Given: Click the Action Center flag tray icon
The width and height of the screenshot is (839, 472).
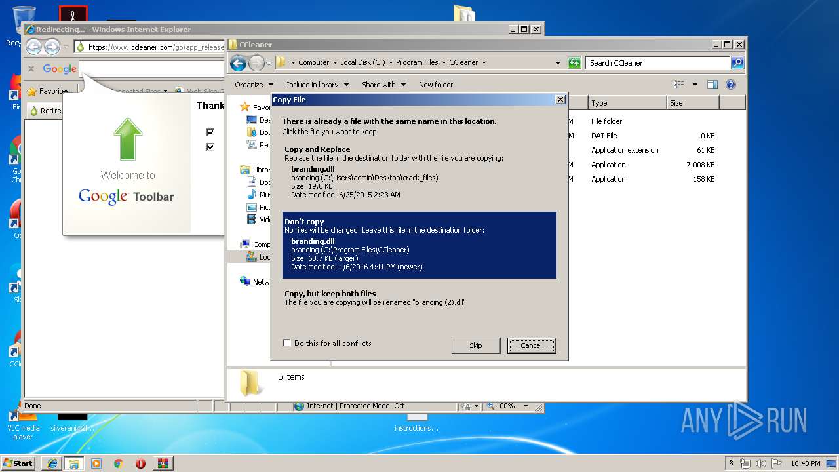Looking at the screenshot, I should tap(775, 463).
